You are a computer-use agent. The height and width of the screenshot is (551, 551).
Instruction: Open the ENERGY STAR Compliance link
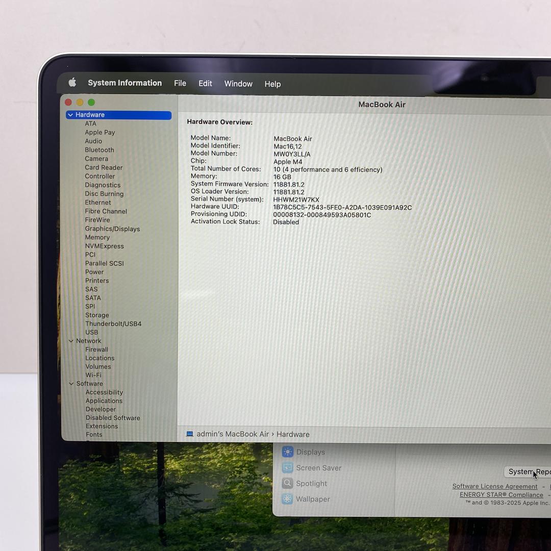502,495
